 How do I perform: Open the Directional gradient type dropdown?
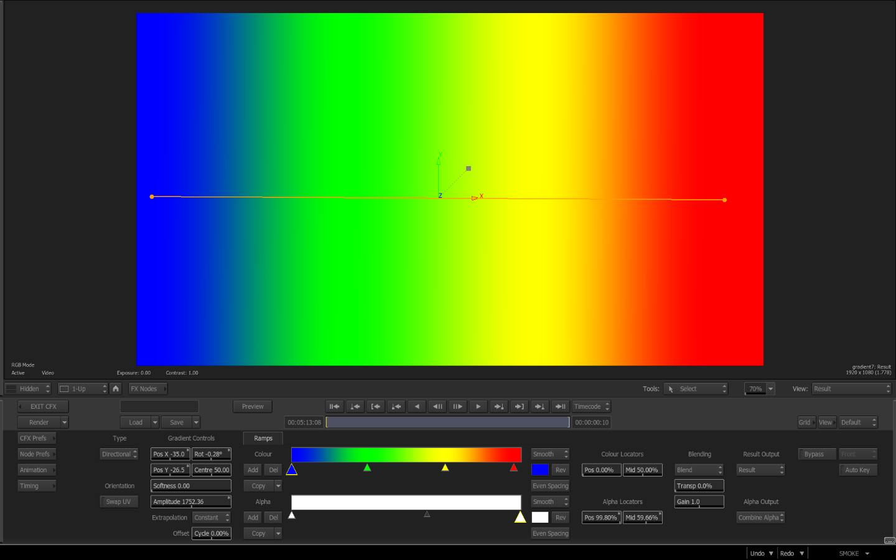pyautogui.click(x=119, y=454)
